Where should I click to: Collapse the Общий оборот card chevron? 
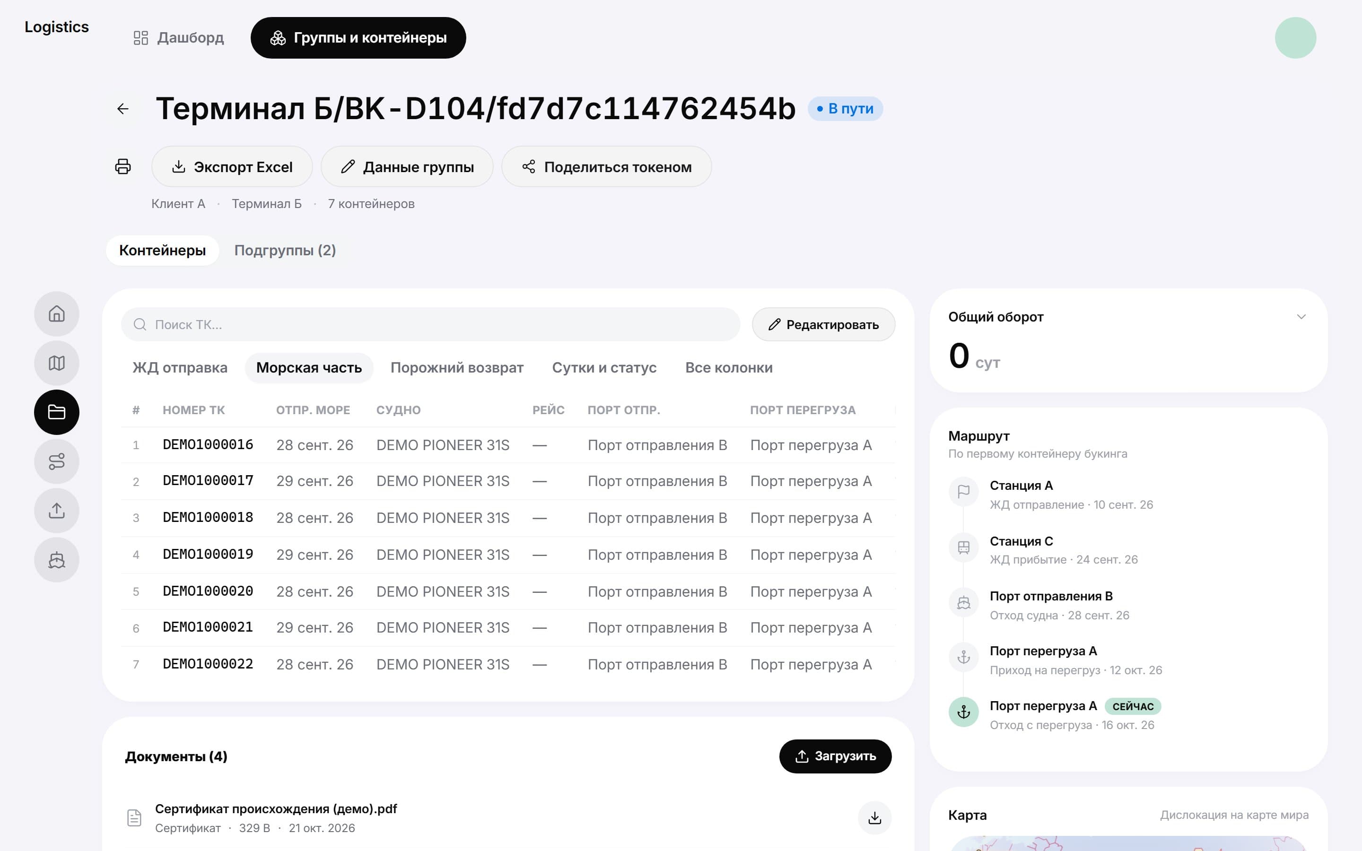[1301, 317]
